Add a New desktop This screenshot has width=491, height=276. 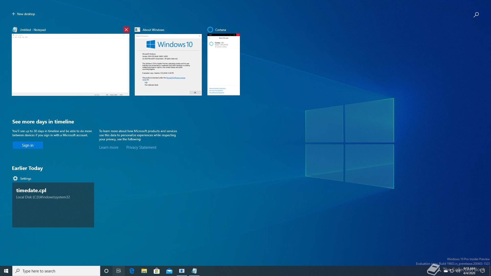tap(23, 14)
